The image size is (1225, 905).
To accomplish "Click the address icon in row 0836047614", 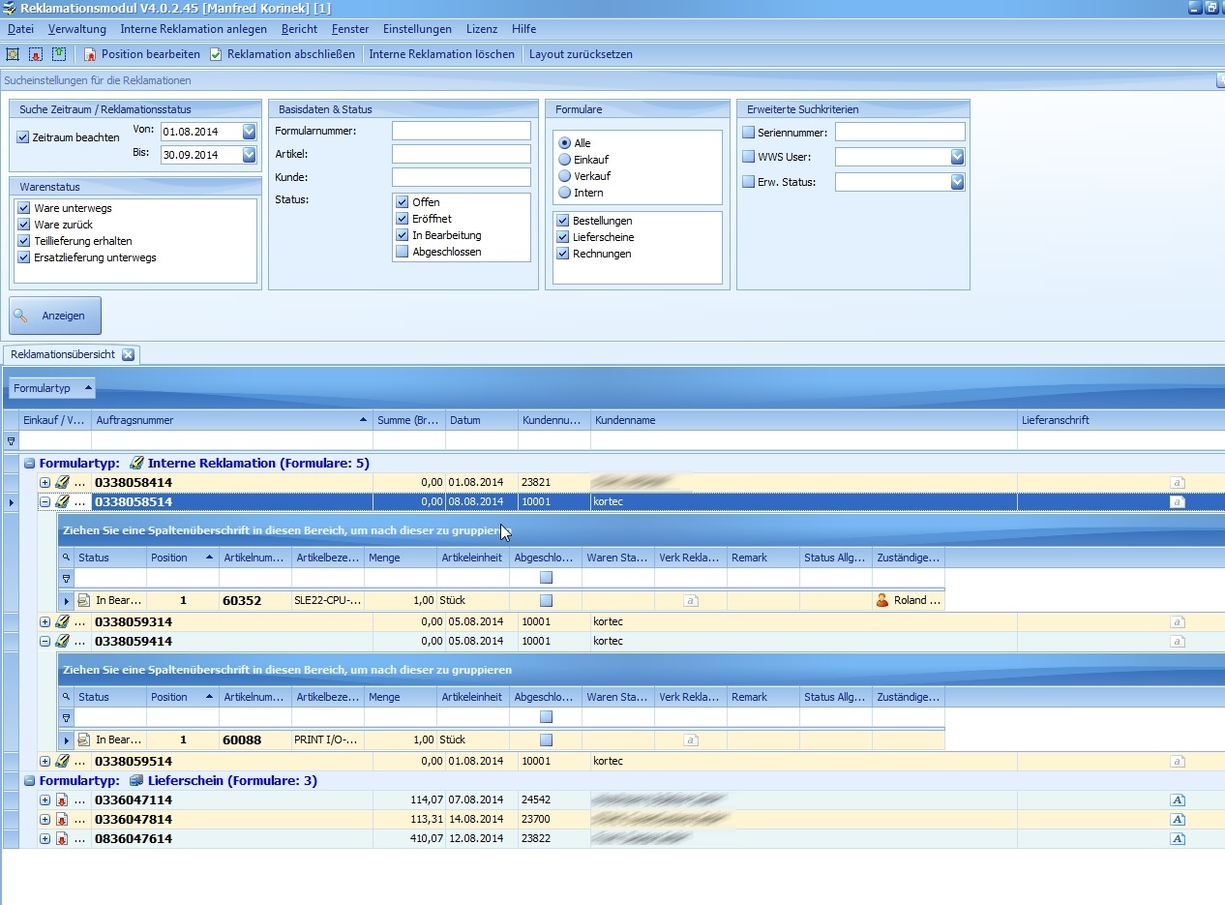I will click(1178, 838).
